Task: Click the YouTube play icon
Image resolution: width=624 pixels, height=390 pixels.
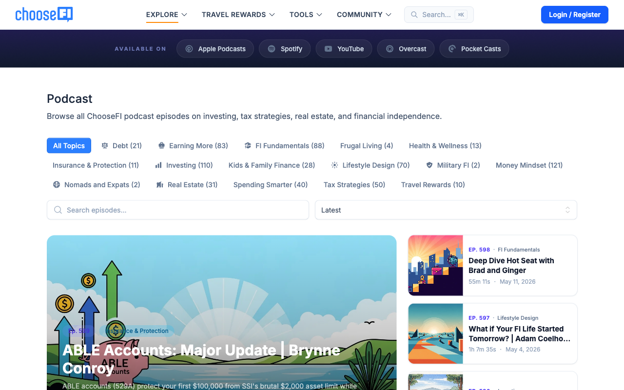Action: point(329,49)
